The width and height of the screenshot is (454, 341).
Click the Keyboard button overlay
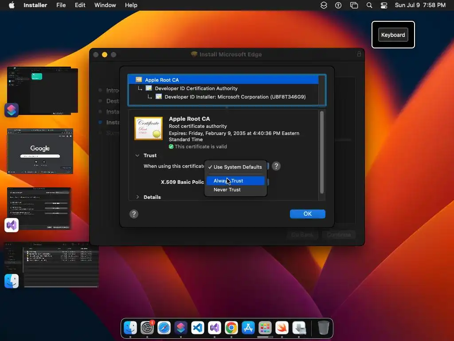(393, 35)
